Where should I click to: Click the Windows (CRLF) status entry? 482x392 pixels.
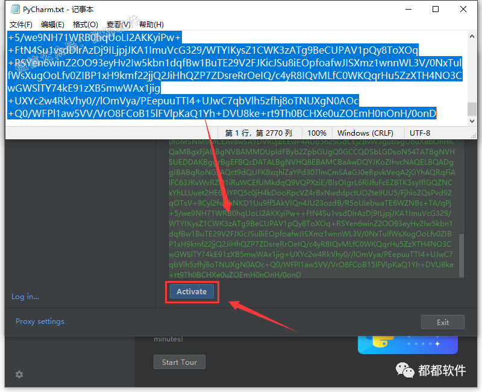[365, 133]
